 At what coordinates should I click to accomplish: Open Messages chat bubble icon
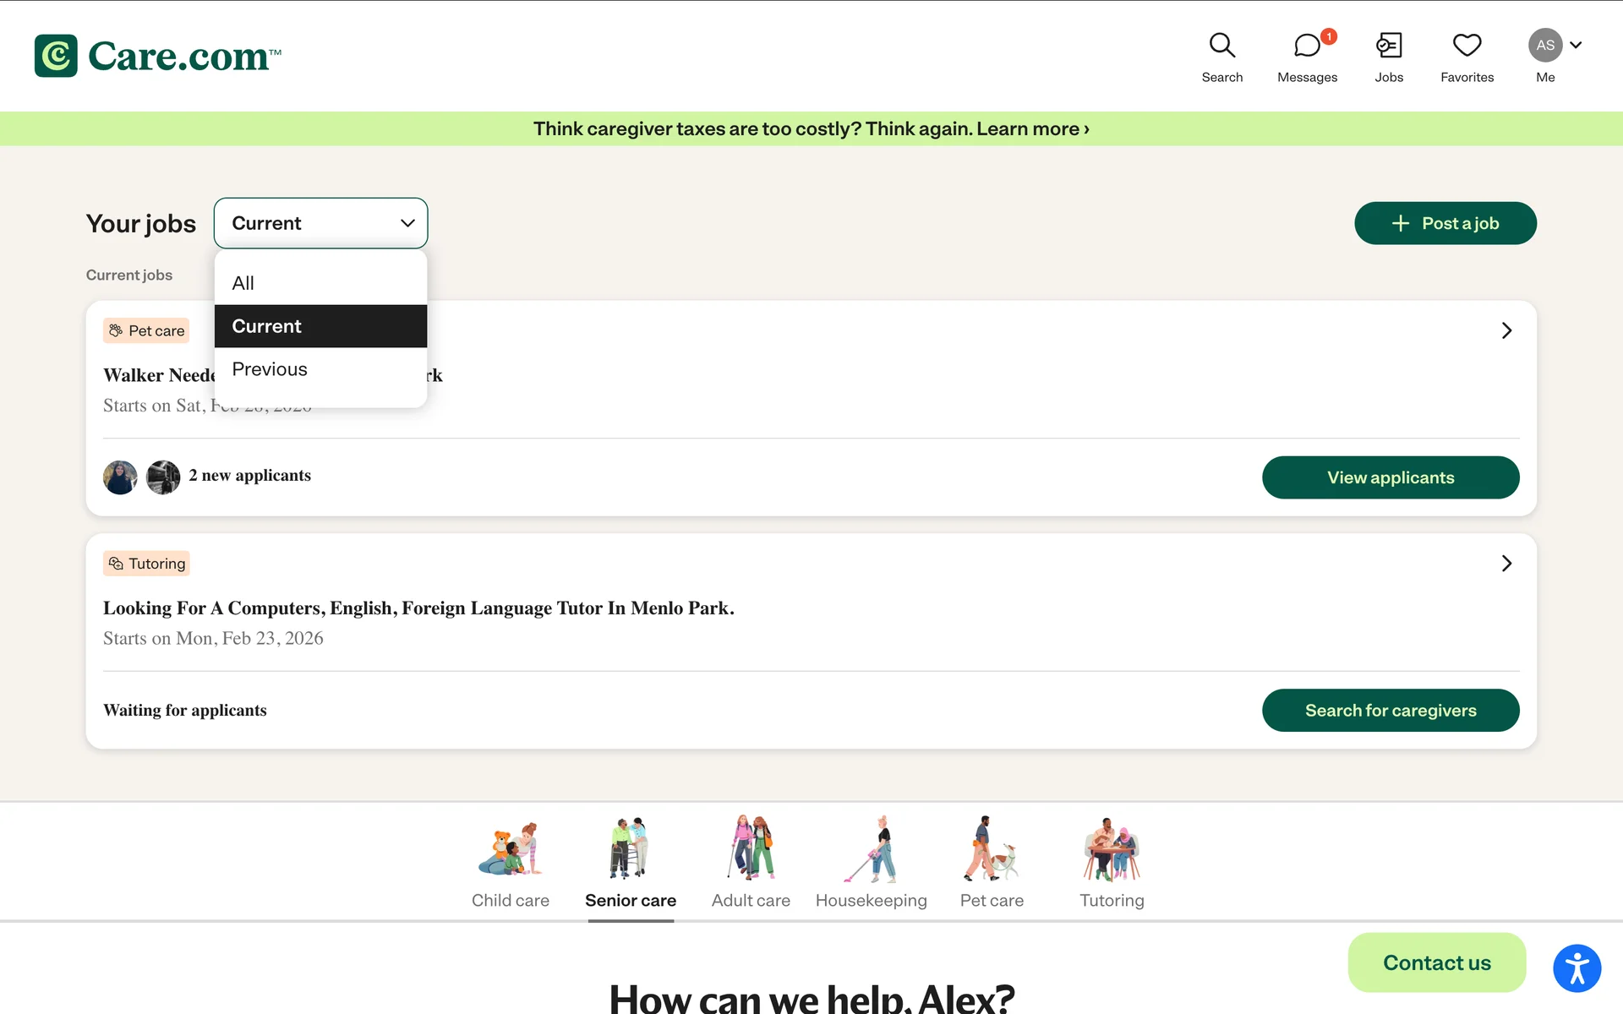[x=1306, y=46]
